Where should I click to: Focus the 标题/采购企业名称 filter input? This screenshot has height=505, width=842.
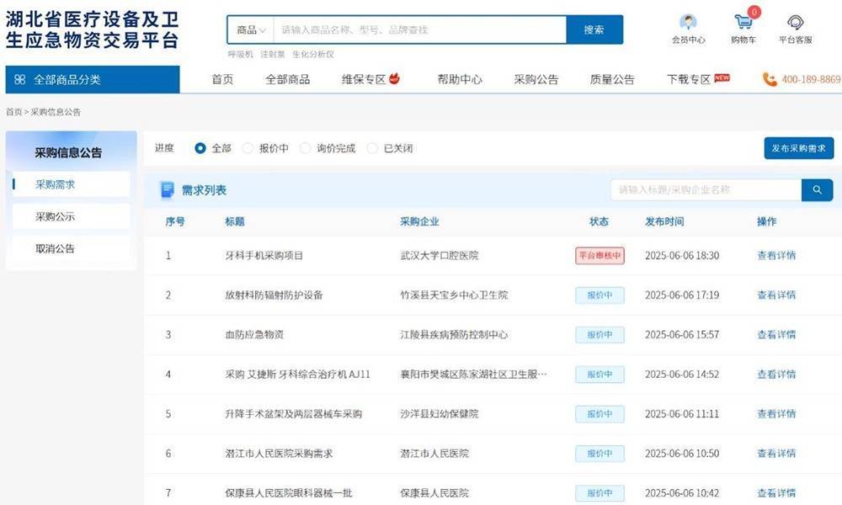(x=706, y=190)
